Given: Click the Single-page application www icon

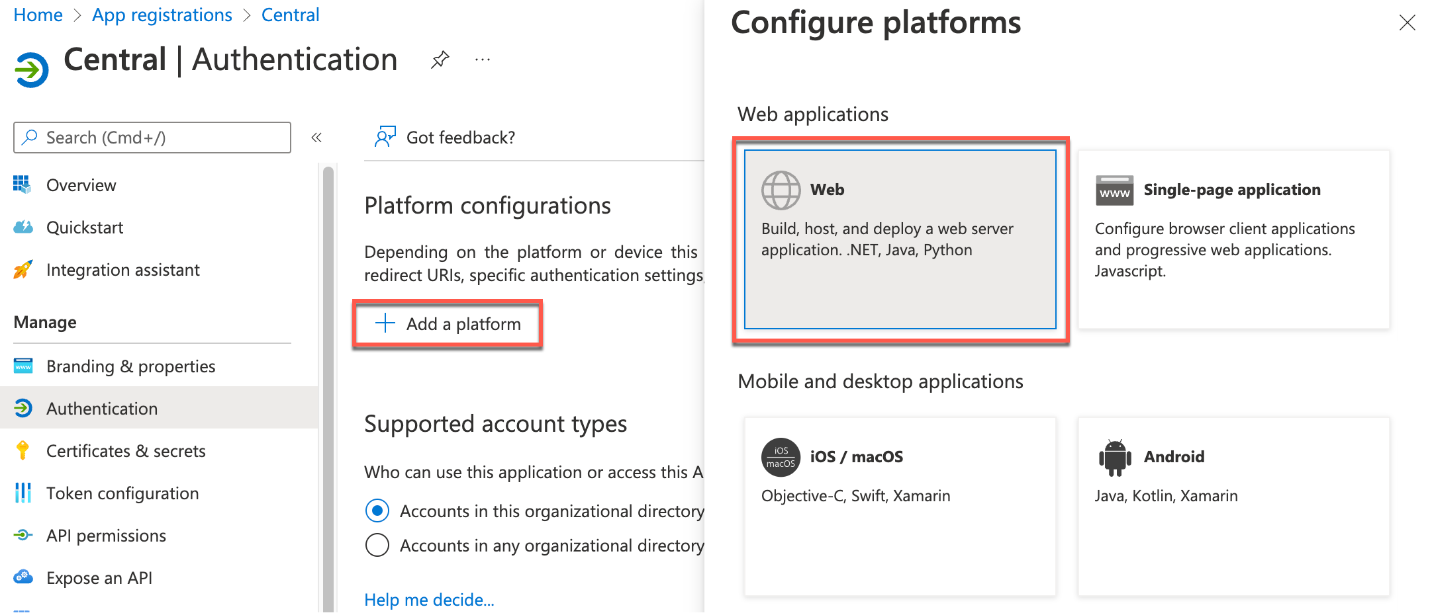Looking at the screenshot, I should tap(1115, 190).
